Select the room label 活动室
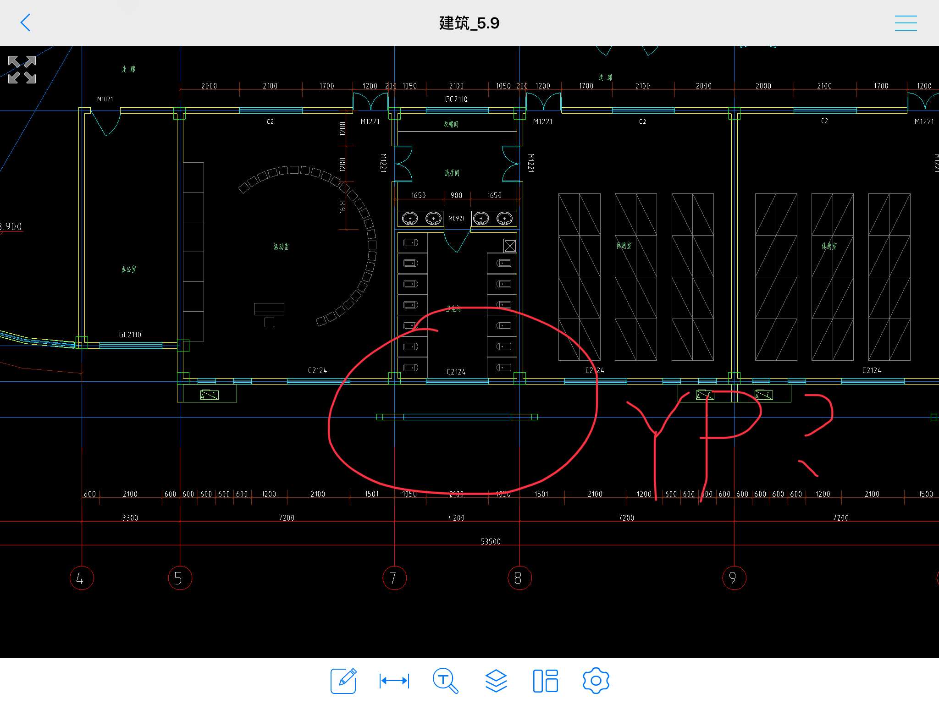The height and width of the screenshot is (704, 939). pyautogui.click(x=281, y=247)
